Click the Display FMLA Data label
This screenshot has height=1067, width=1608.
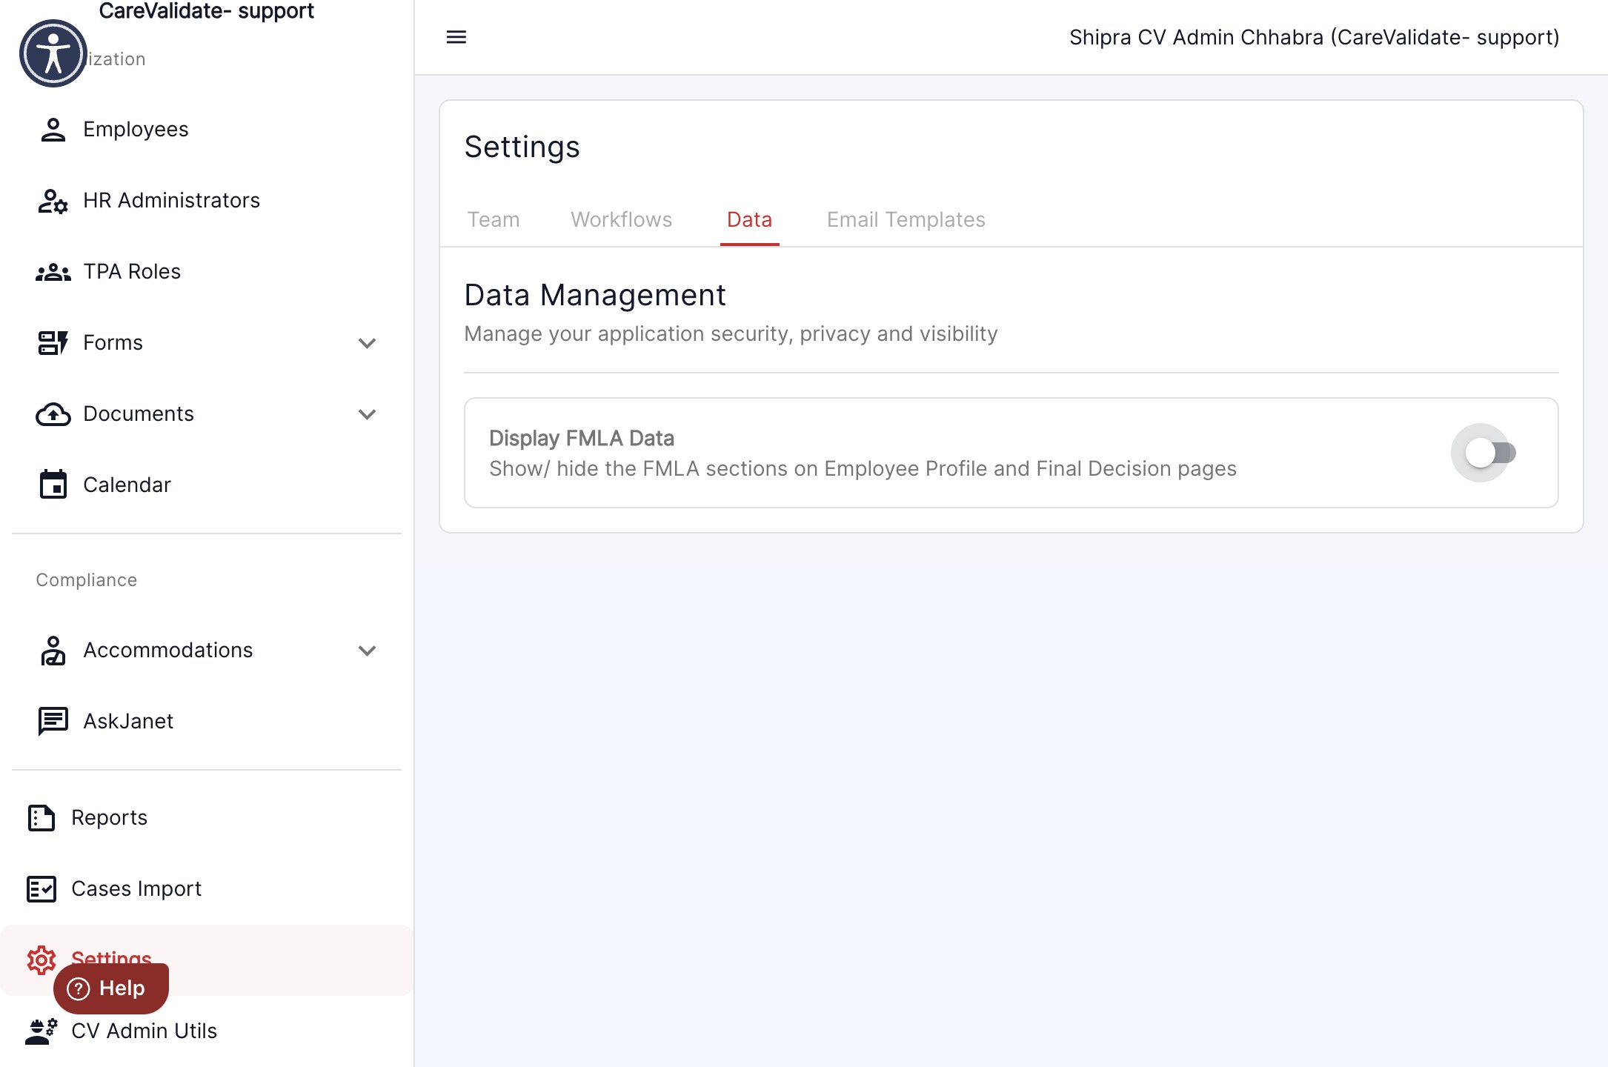[582, 439]
